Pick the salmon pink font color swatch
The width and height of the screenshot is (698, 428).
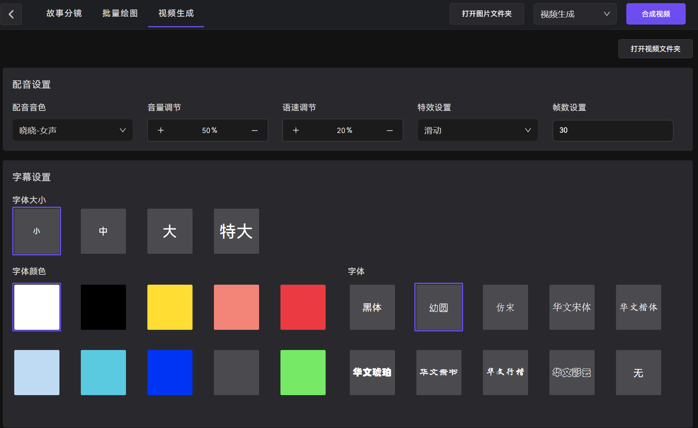236,307
